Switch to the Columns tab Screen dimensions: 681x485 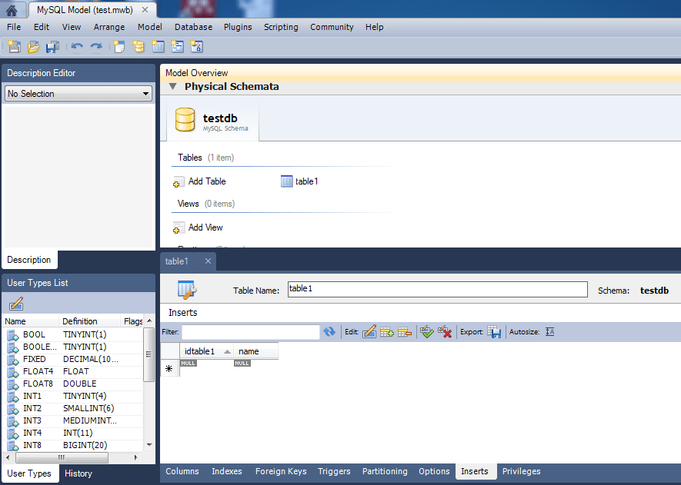[x=182, y=471]
